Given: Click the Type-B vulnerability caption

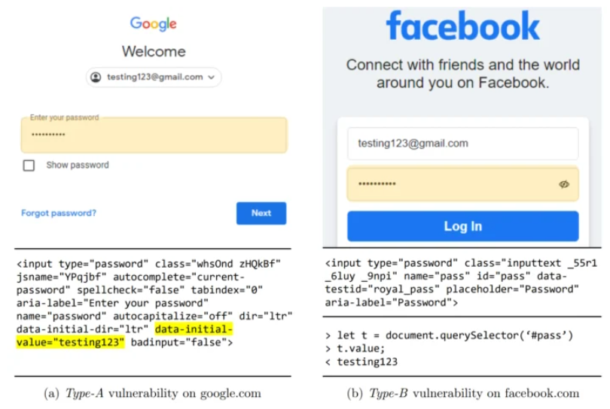Looking at the screenshot, I should [463, 393].
